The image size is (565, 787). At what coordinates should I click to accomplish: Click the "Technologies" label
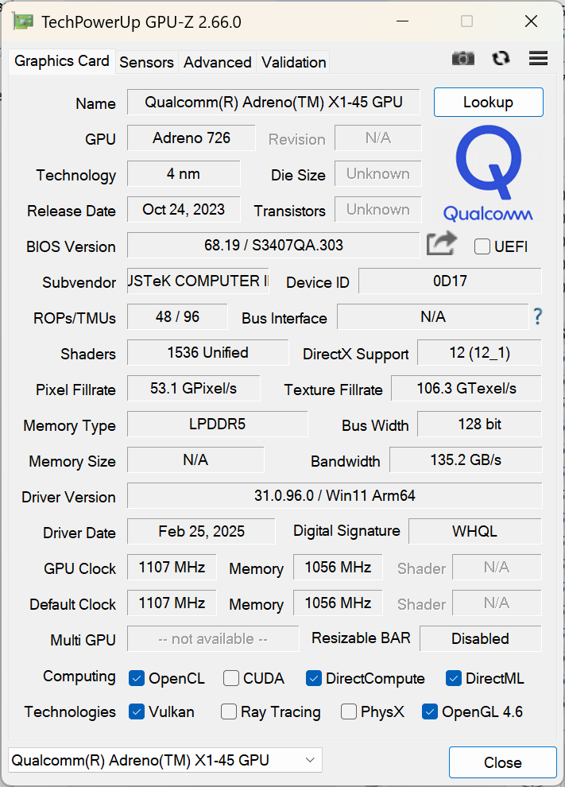(70, 711)
